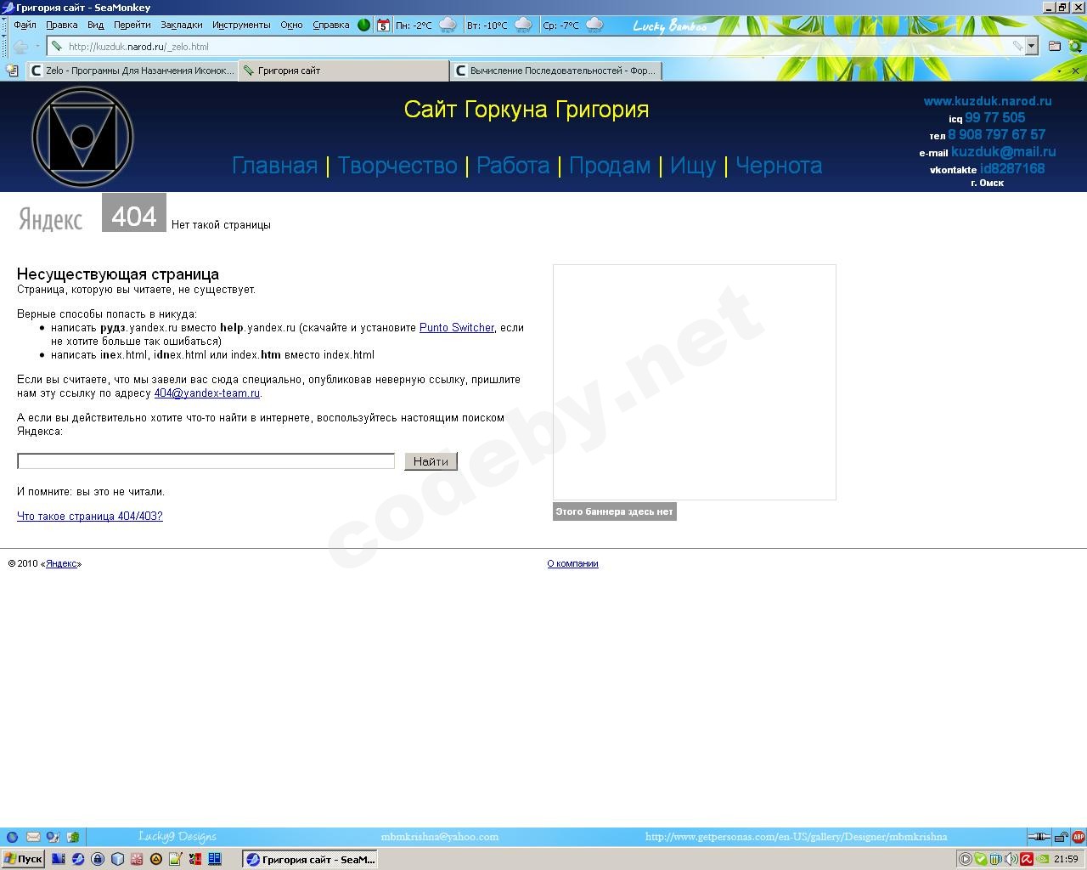Screen dimensions: 1087x870
Task: Open the vkontakte id8287168 link
Action: click(x=1012, y=168)
